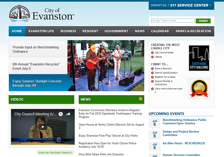
Task: Open the Contact Us link
Action: pos(158,5)
